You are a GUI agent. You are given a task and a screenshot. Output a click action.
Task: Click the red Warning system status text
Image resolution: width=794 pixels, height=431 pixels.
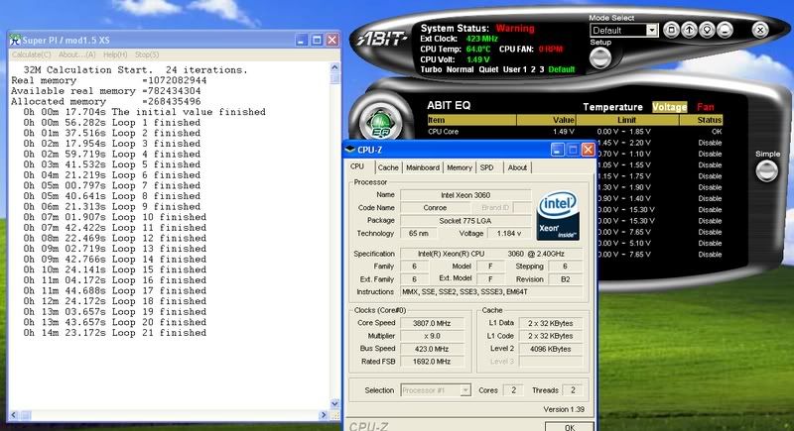pos(515,29)
